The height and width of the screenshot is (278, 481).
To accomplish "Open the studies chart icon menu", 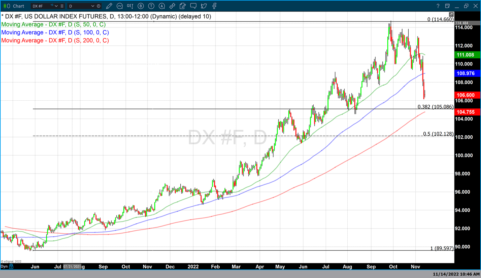I will point(120,6).
